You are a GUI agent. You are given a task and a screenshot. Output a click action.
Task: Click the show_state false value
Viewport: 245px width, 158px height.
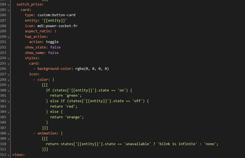(55, 47)
